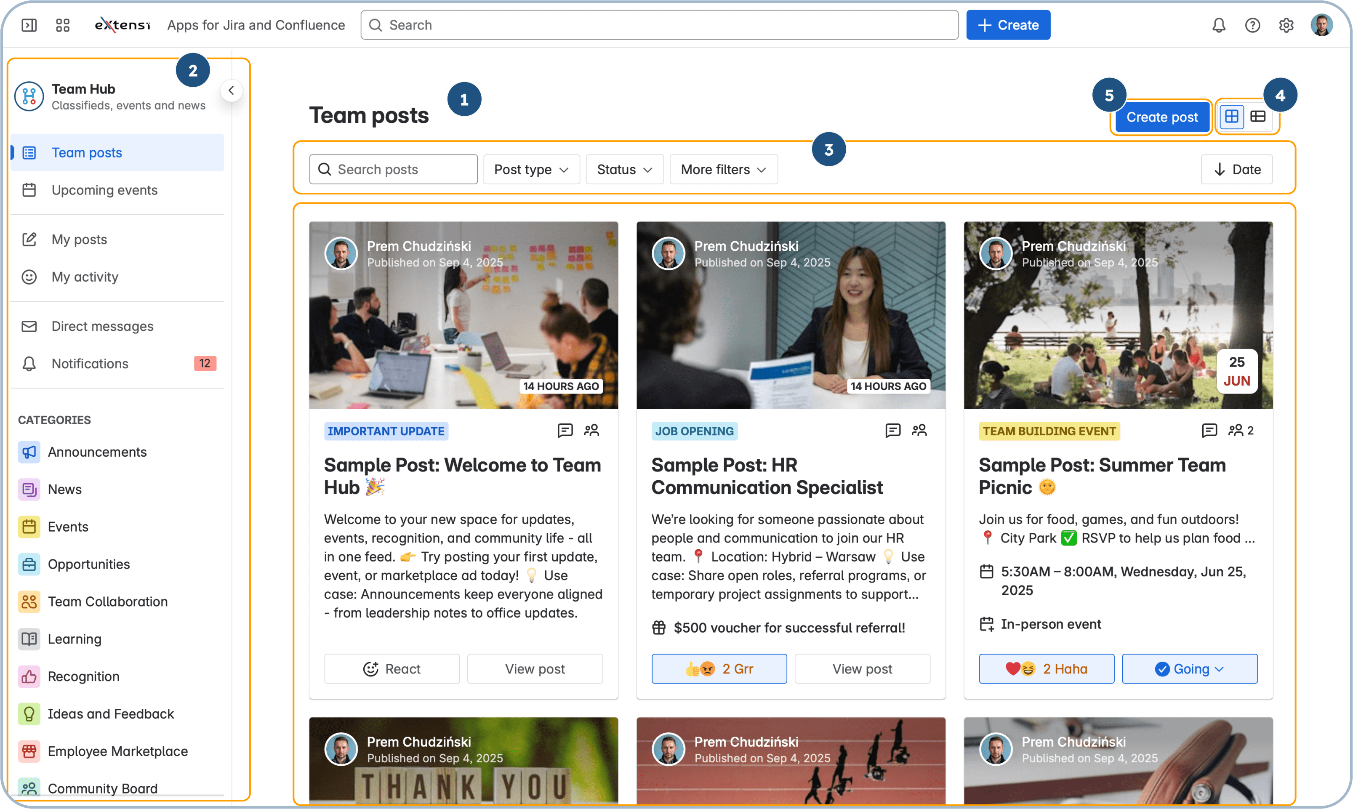Switch to list table view

[x=1258, y=117]
